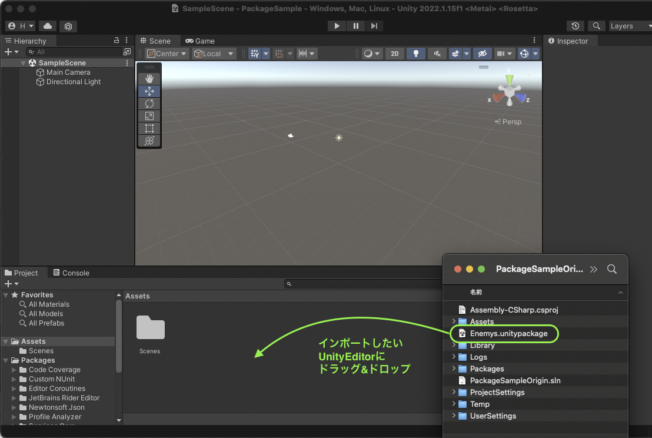Select Main Camera in Hierarchy
The height and width of the screenshot is (438, 652).
68,72
